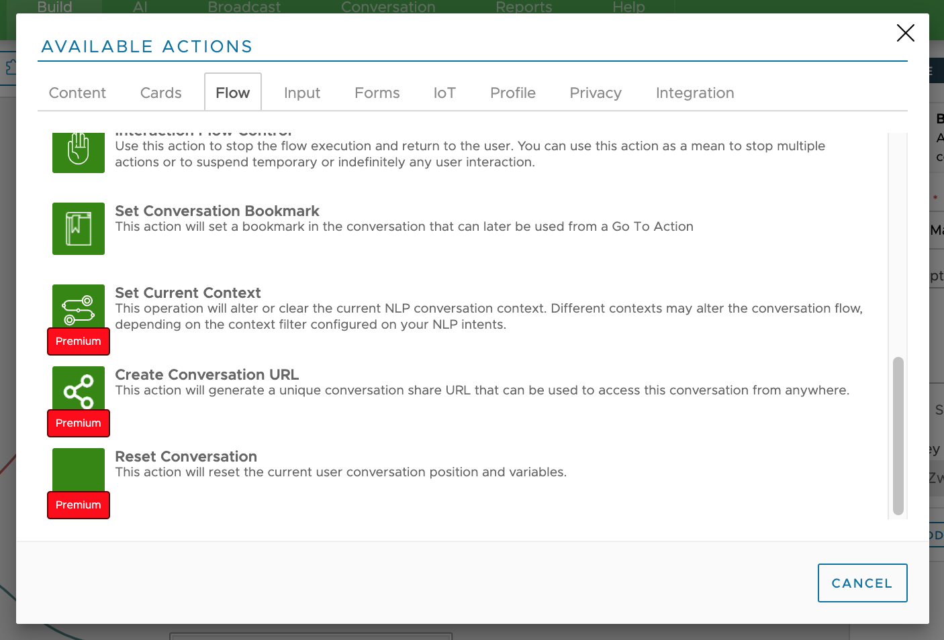
Task: Open the Build menu behind the dialog
Action: [x=54, y=7]
